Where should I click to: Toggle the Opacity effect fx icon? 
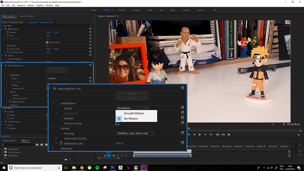(6, 56)
